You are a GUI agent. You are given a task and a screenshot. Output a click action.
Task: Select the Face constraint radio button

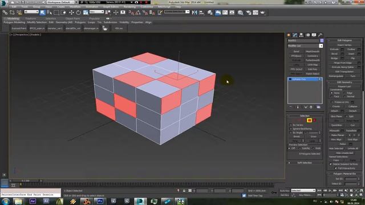[332, 96]
